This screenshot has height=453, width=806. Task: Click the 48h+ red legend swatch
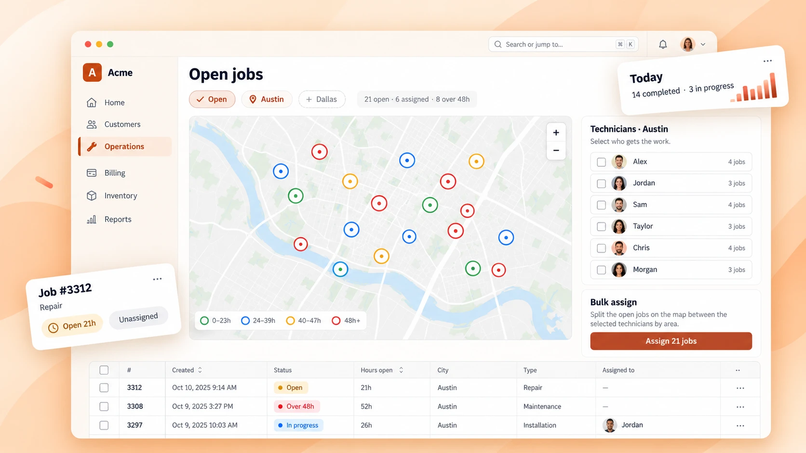tap(336, 321)
